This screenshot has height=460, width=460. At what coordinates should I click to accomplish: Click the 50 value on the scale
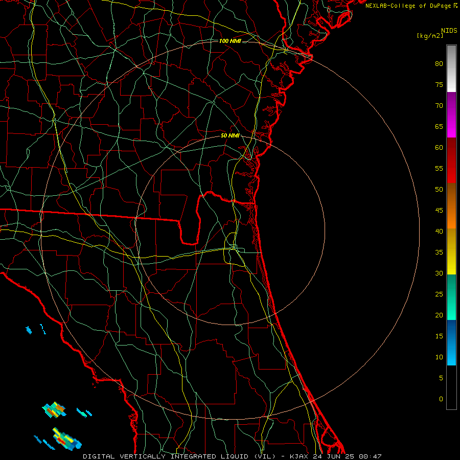click(x=439, y=189)
